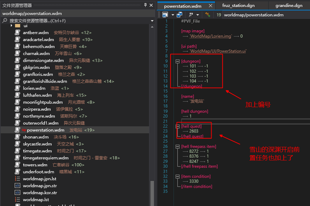Select the powerstation.wdm tab
This screenshot has width=310, height=206.
183,6
